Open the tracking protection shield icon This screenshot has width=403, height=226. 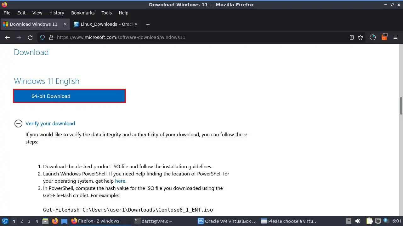click(x=43, y=37)
